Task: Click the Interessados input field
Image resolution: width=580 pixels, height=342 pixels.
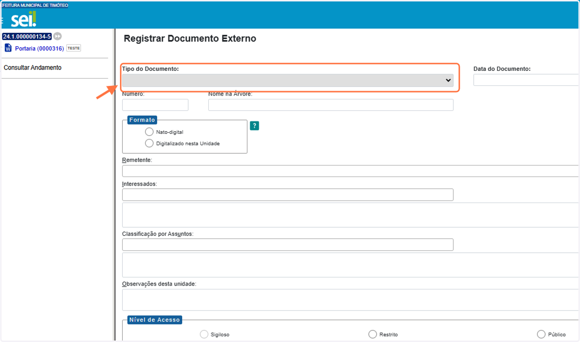Action: 288,194
